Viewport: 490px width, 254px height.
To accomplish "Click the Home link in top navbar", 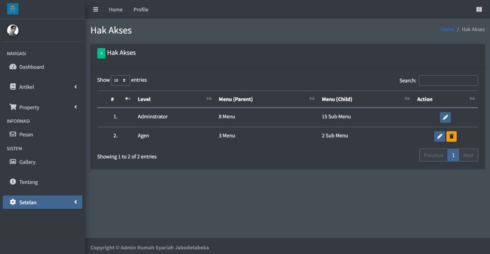I will (116, 10).
